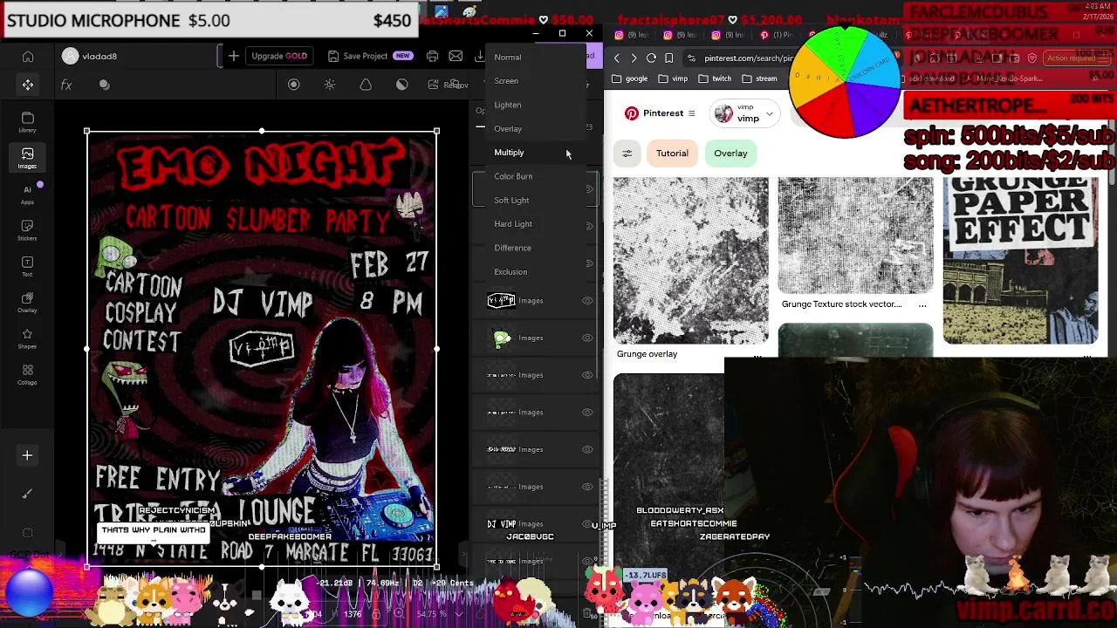Click the circle-dot toolbar icon
The image size is (1117, 628).
click(x=294, y=85)
